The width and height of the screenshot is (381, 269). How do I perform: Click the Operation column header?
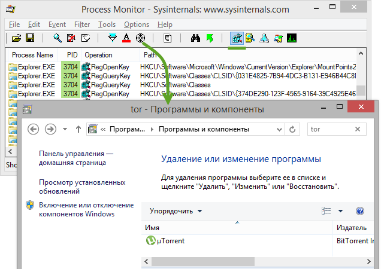(110, 55)
